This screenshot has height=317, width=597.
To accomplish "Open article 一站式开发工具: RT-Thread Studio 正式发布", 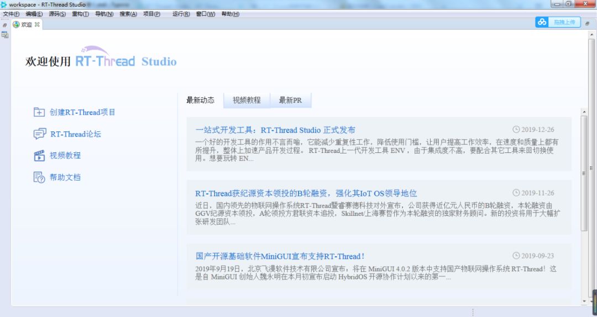I will 275,130.
